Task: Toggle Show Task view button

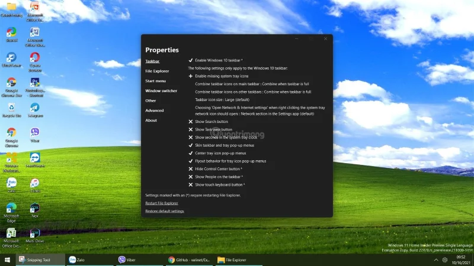Action: [210, 129]
